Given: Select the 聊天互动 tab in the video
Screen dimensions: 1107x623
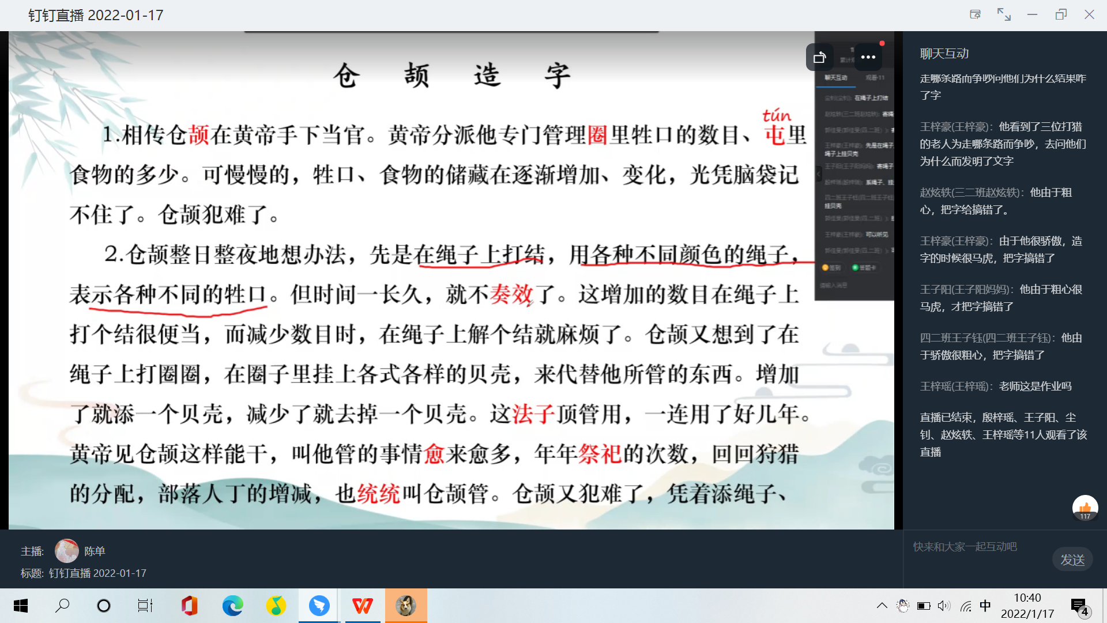Looking at the screenshot, I should coord(835,77).
